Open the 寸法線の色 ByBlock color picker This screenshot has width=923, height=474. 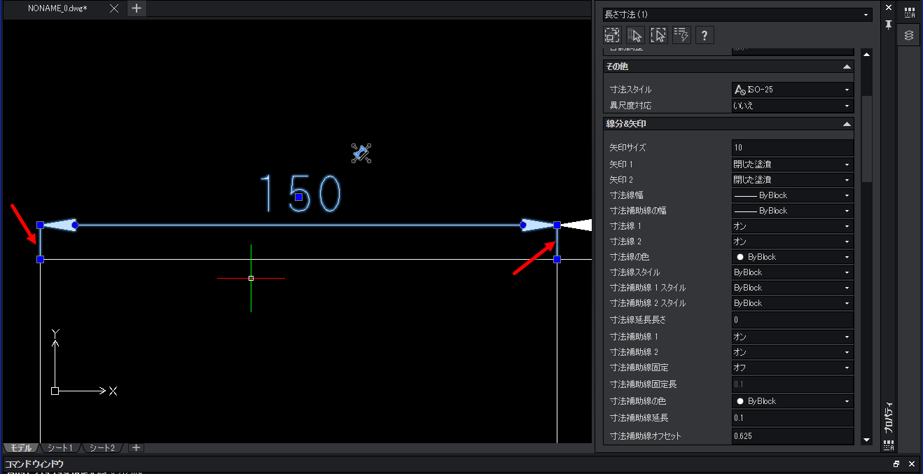pos(792,257)
